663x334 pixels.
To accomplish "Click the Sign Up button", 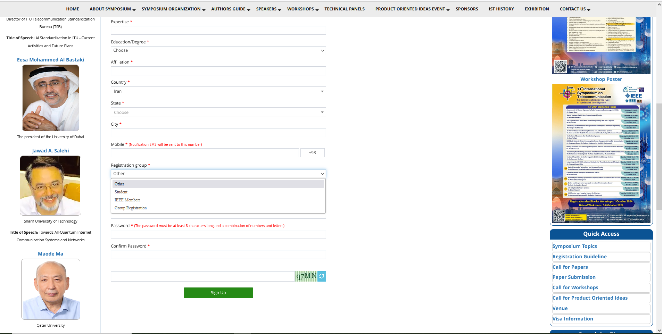I will (218, 293).
